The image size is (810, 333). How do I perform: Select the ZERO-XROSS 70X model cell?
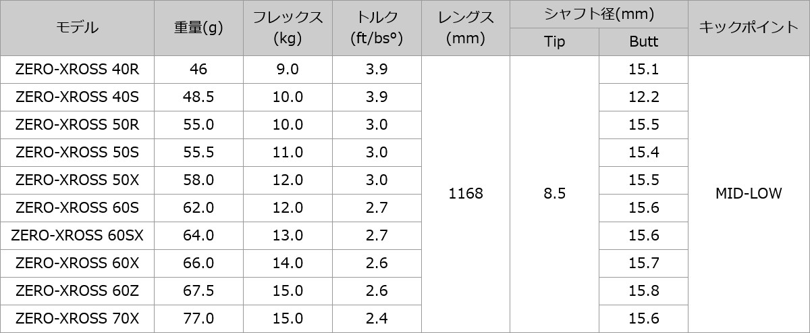(x=77, y=318)
